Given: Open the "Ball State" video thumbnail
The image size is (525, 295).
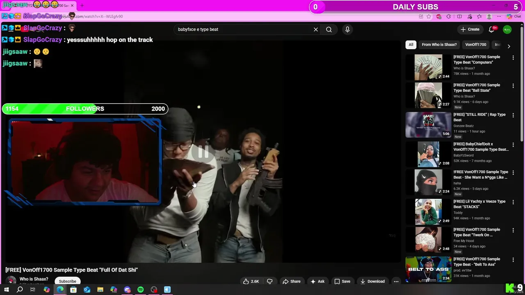Looking at the screenshot, I should point(428,95).
